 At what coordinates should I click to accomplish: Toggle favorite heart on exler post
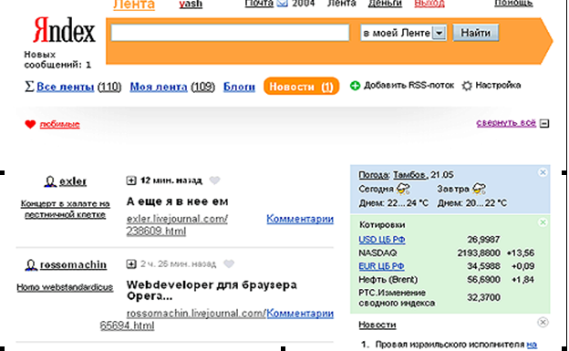[x=215, y=180]
